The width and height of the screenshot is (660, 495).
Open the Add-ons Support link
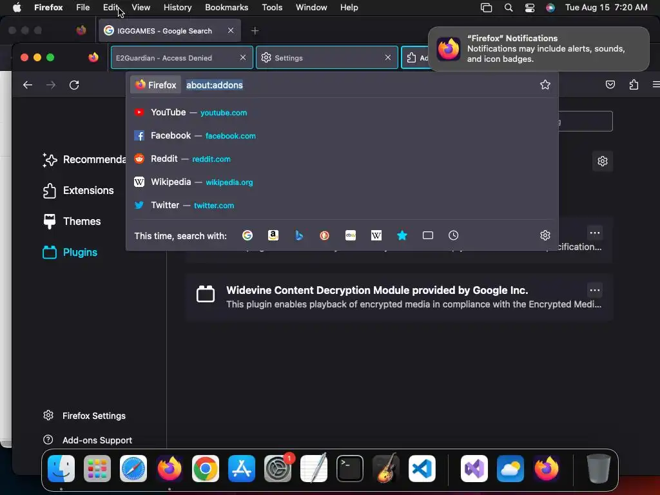pos(88,440)
